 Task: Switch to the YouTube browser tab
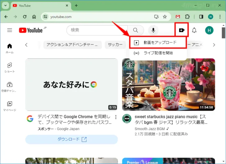41,6
